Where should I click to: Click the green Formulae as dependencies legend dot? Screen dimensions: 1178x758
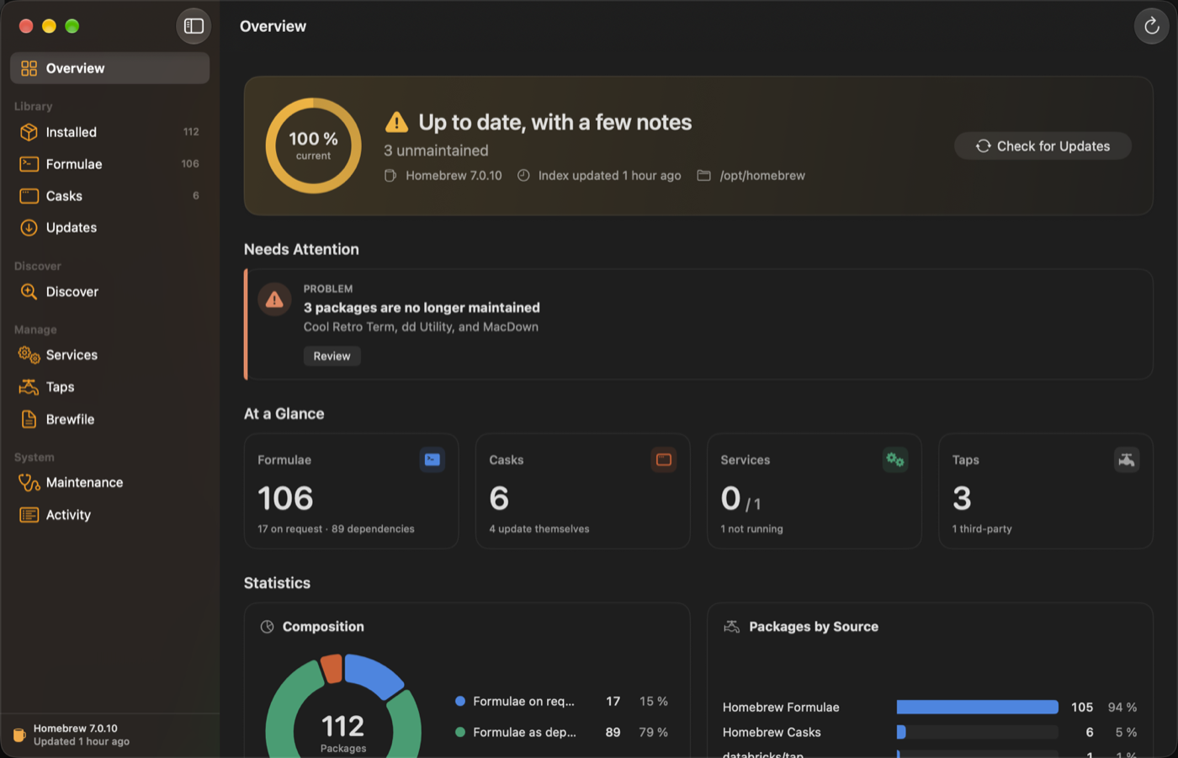click(460, 732)
